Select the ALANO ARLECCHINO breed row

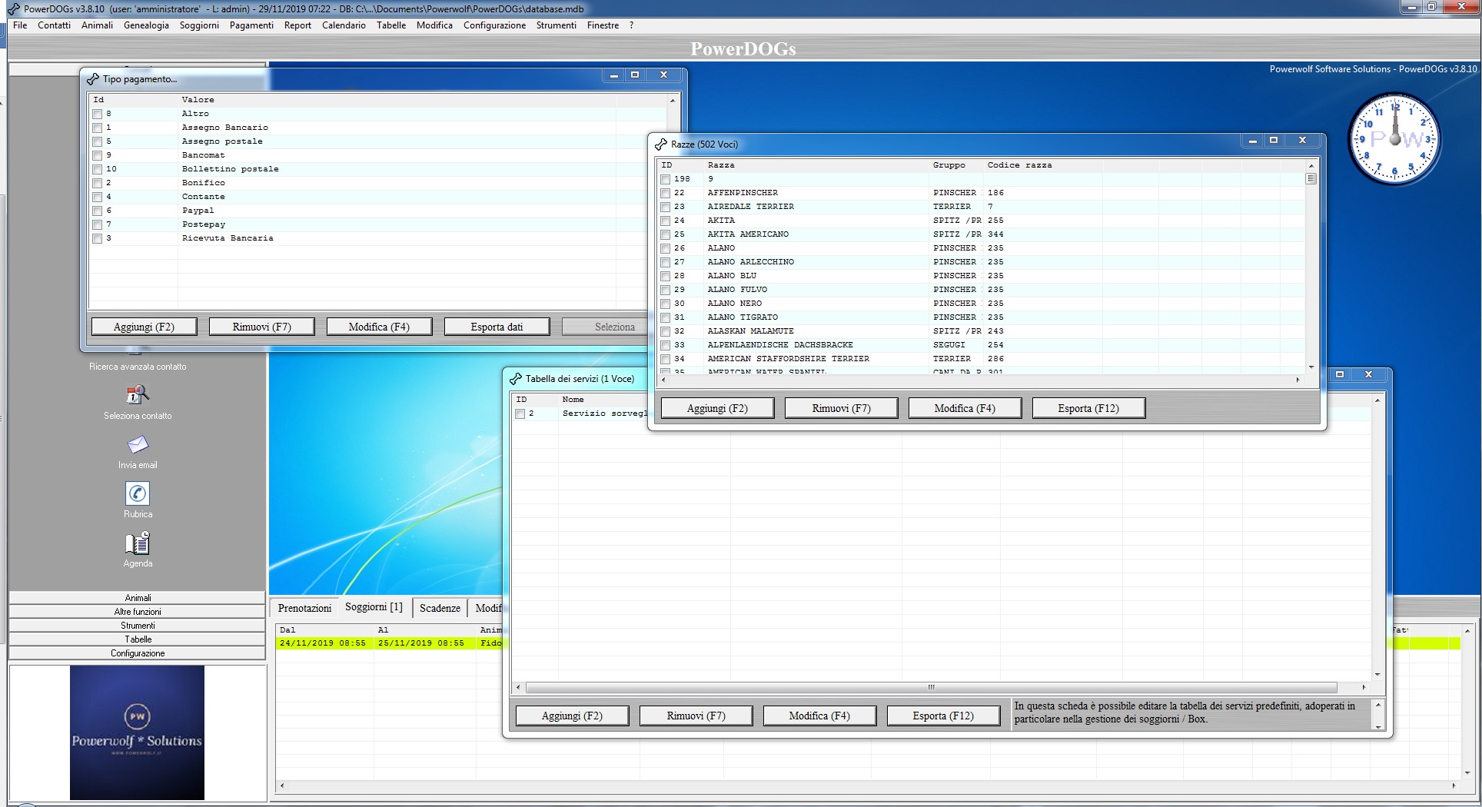(x=982, y=262)
